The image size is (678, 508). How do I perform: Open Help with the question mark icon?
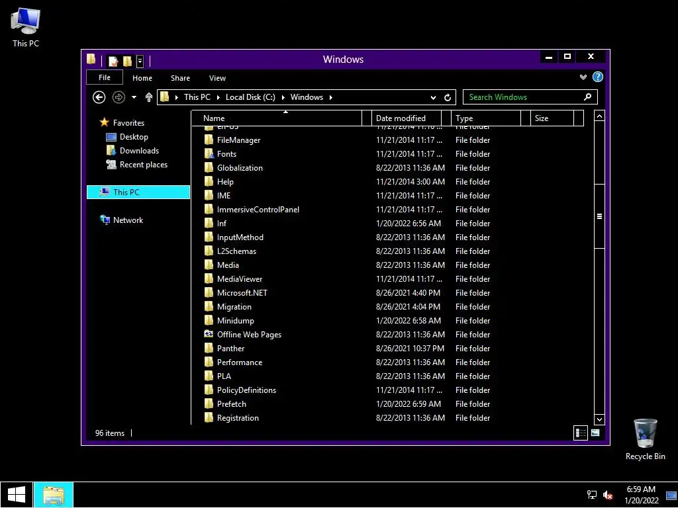tap(598, 77)
